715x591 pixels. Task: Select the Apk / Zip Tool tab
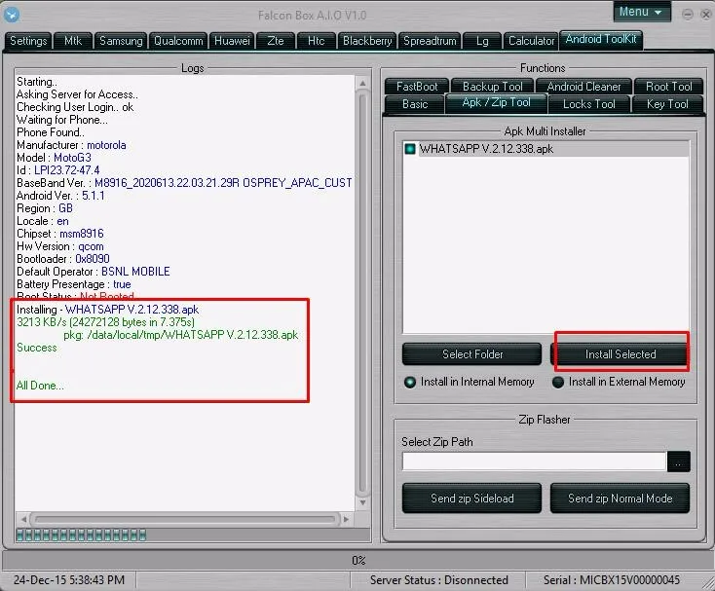[x=496, y=103]
